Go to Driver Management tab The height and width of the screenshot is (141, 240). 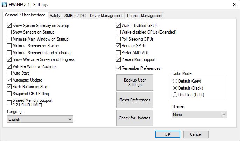tap(106, 16)
